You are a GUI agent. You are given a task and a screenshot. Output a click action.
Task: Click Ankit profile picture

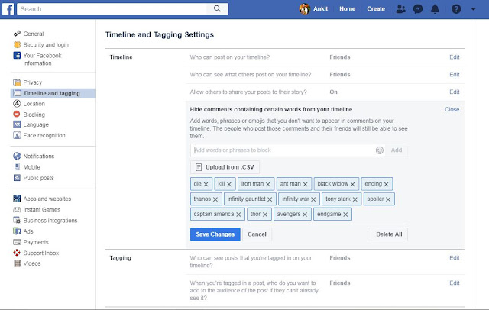305,9
